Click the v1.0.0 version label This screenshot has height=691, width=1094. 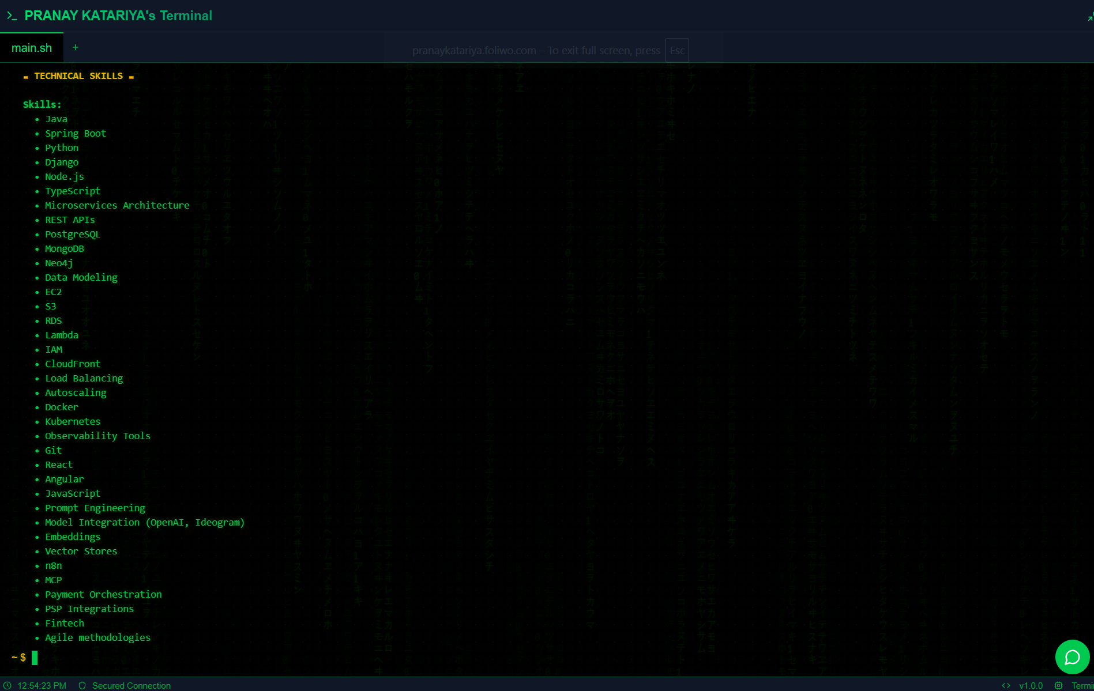[1031, 685]
